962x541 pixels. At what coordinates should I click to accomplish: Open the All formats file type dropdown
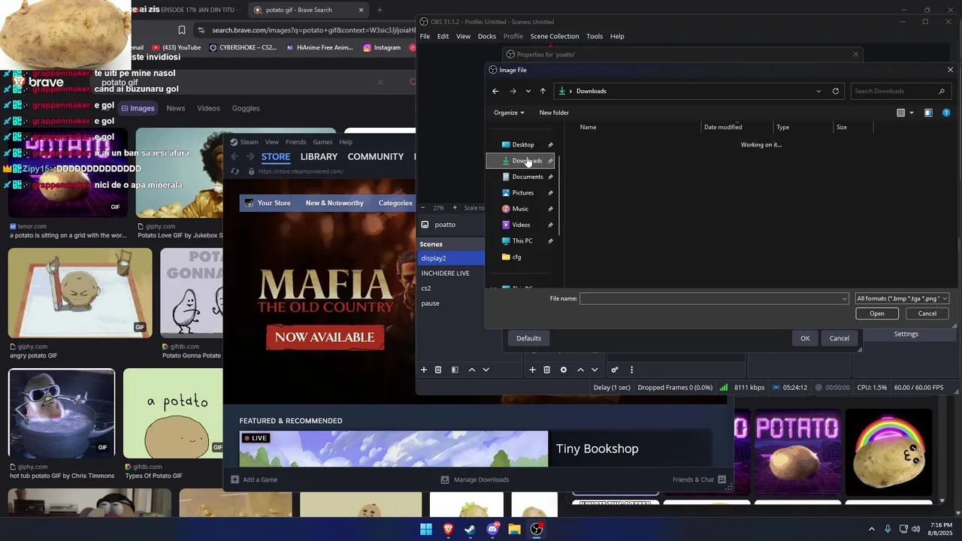coord(902,298)
